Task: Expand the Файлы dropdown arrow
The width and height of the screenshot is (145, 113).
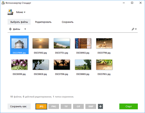Action: point(25,29)
